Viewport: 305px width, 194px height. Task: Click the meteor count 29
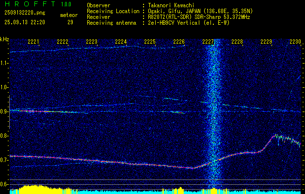click(70, 22)
